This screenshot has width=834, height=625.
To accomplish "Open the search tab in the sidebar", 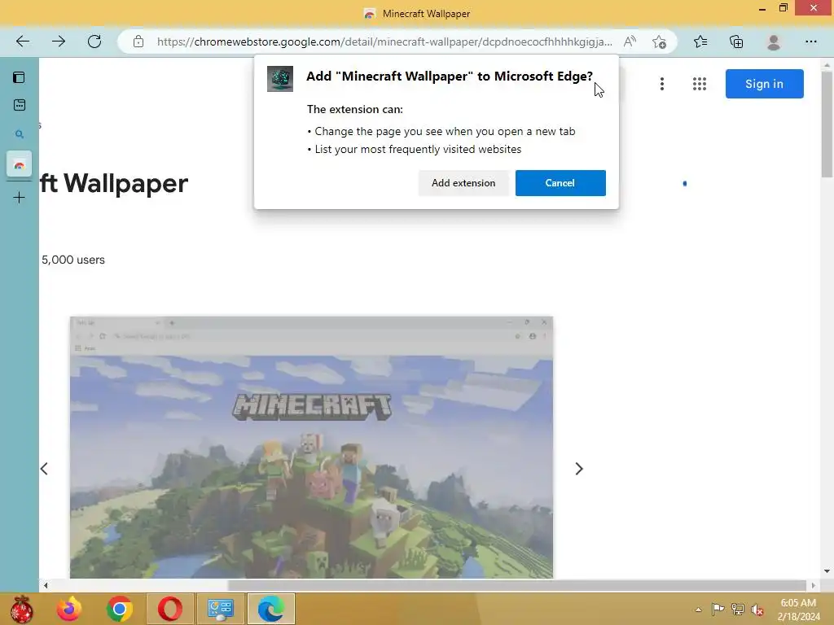I will [20, 134].
